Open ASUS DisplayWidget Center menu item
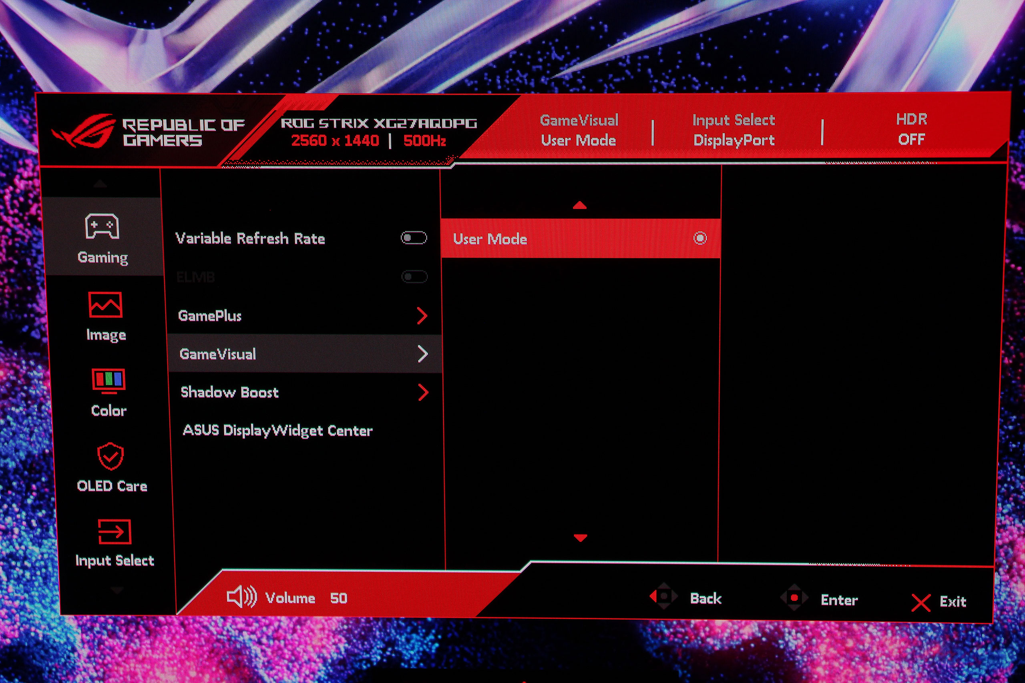1025x683 pixels. (x=277, y=431)
